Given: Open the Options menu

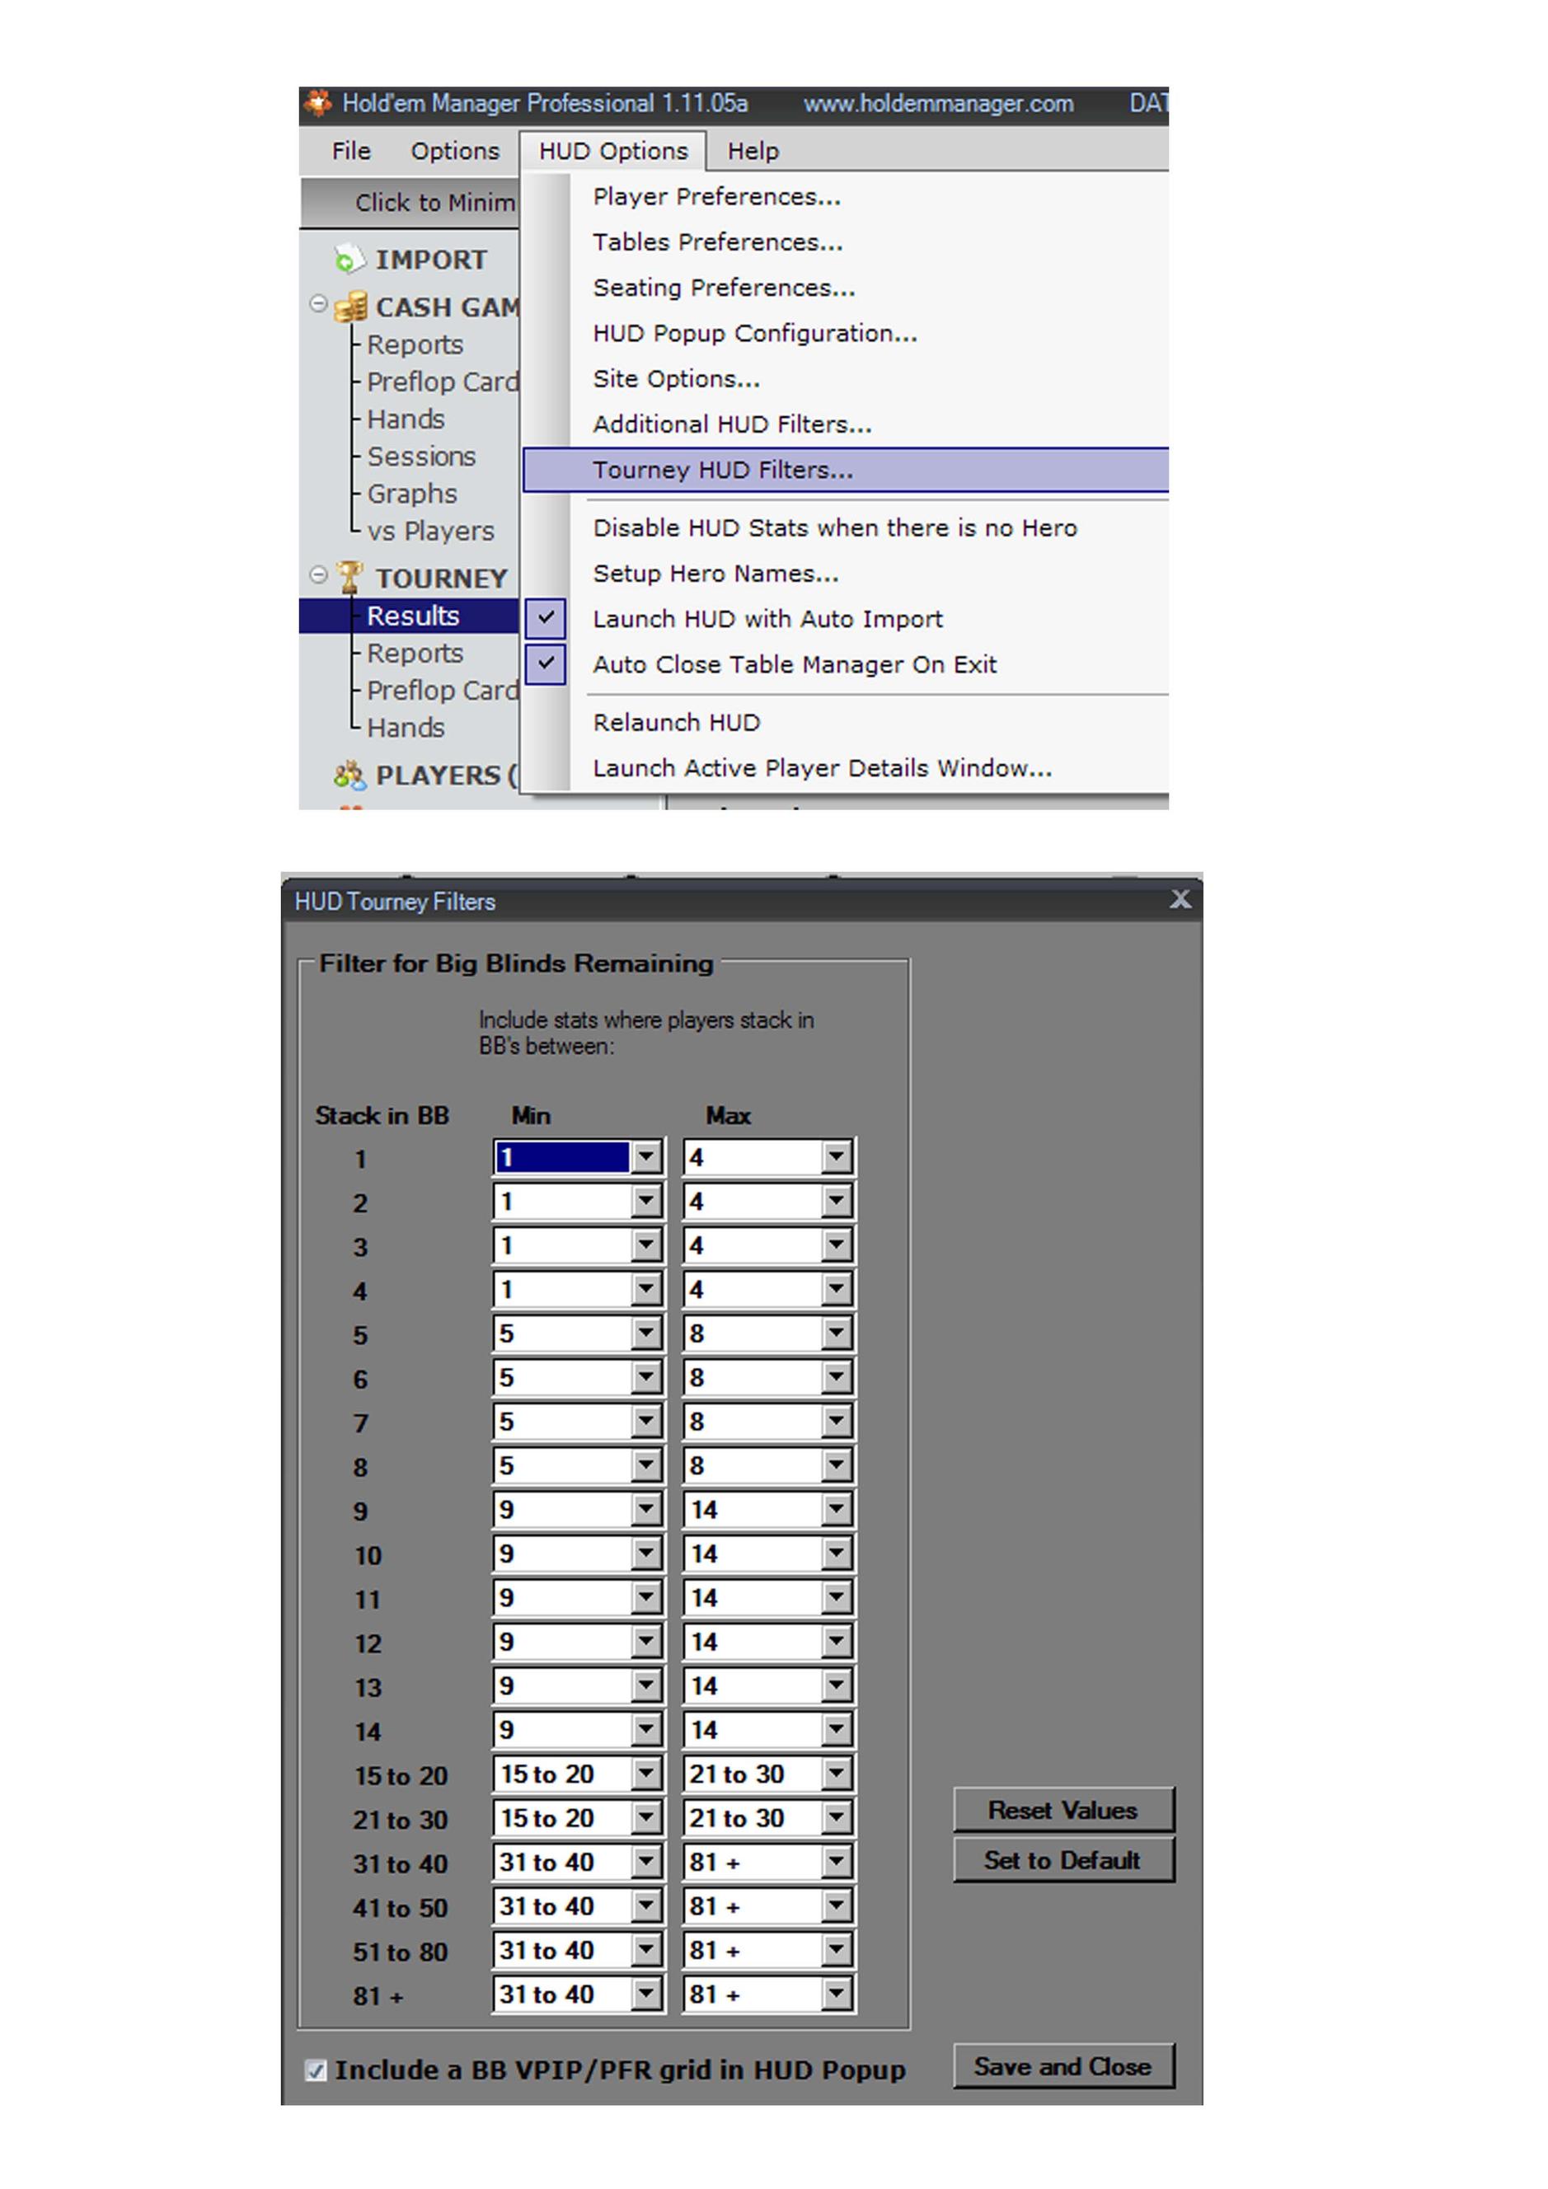Looking at the screenshot, I should (455, 151).
